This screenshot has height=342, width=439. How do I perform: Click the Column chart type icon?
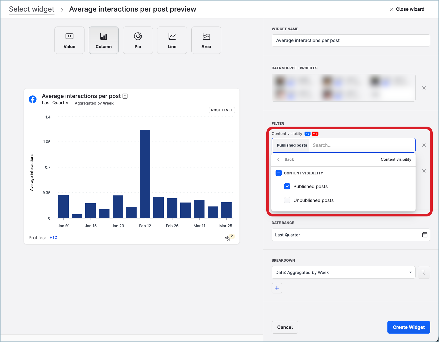(x=103, y=40)
